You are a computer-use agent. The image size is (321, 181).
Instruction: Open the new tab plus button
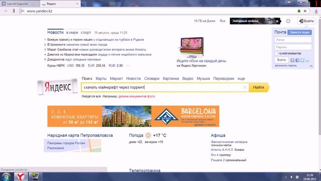tap(84, 4)
